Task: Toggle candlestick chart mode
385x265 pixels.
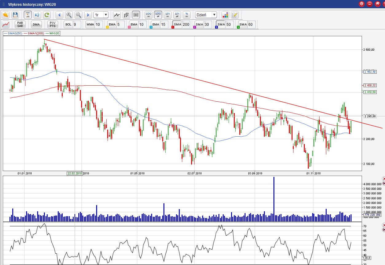Action: pos(136,15)
